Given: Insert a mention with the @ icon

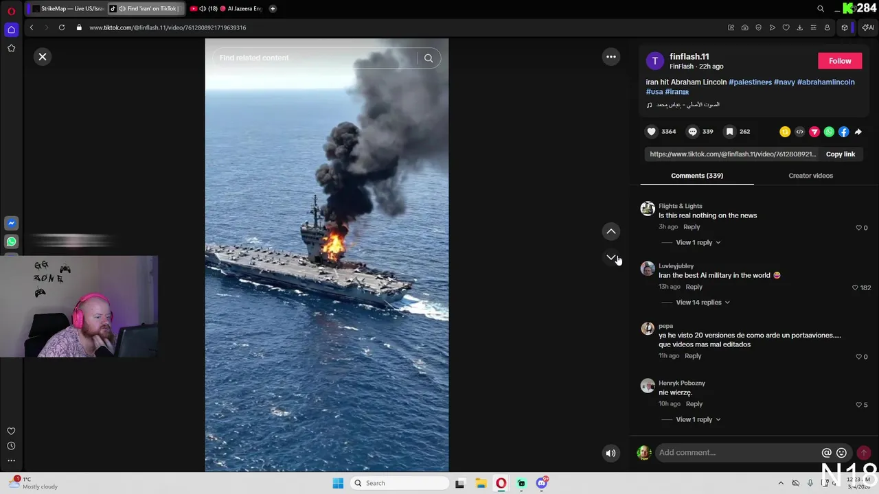Looking at the screenshot, I should point(827,453).
